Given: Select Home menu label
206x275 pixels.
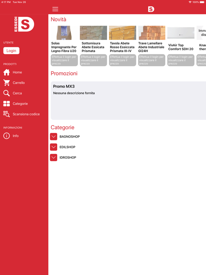Looking at the screenshot, I should [x=17, y=72].
